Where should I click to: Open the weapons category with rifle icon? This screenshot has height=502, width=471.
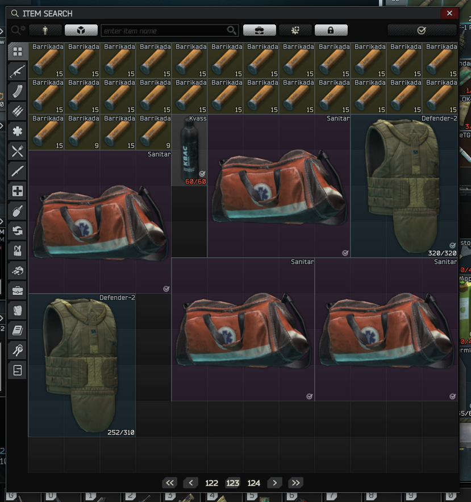point(17,71)
